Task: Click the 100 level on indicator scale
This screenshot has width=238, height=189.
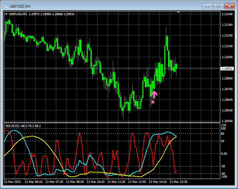Action: 223,129
